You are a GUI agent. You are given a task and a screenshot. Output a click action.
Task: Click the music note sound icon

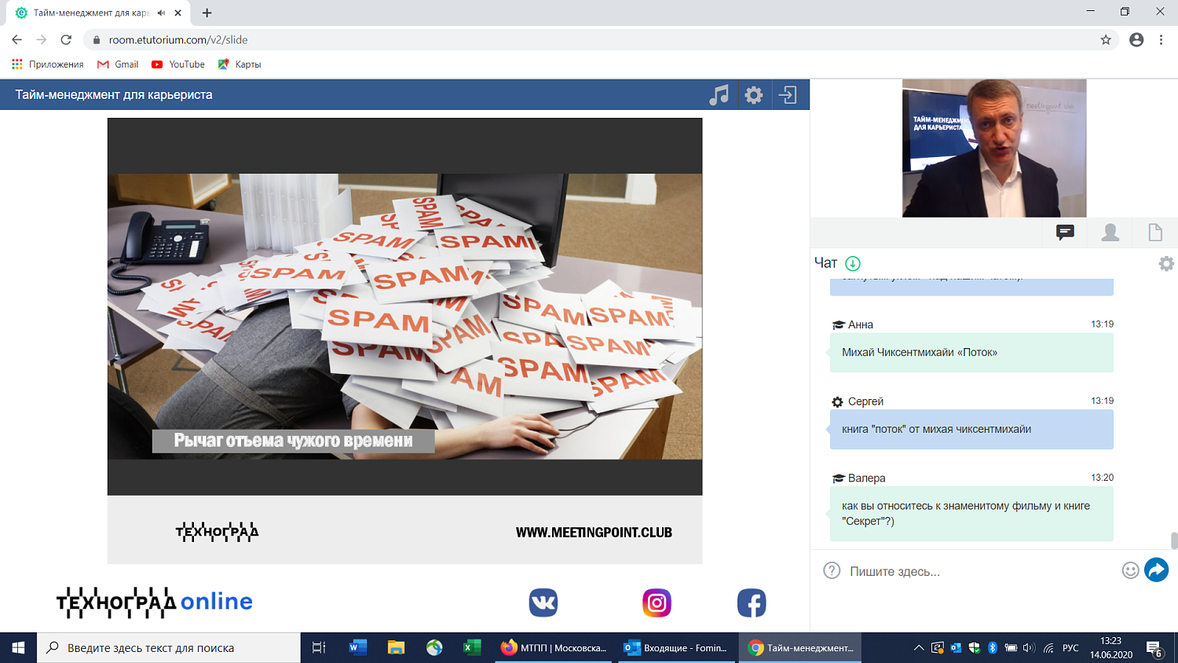[x=719, y=95]
